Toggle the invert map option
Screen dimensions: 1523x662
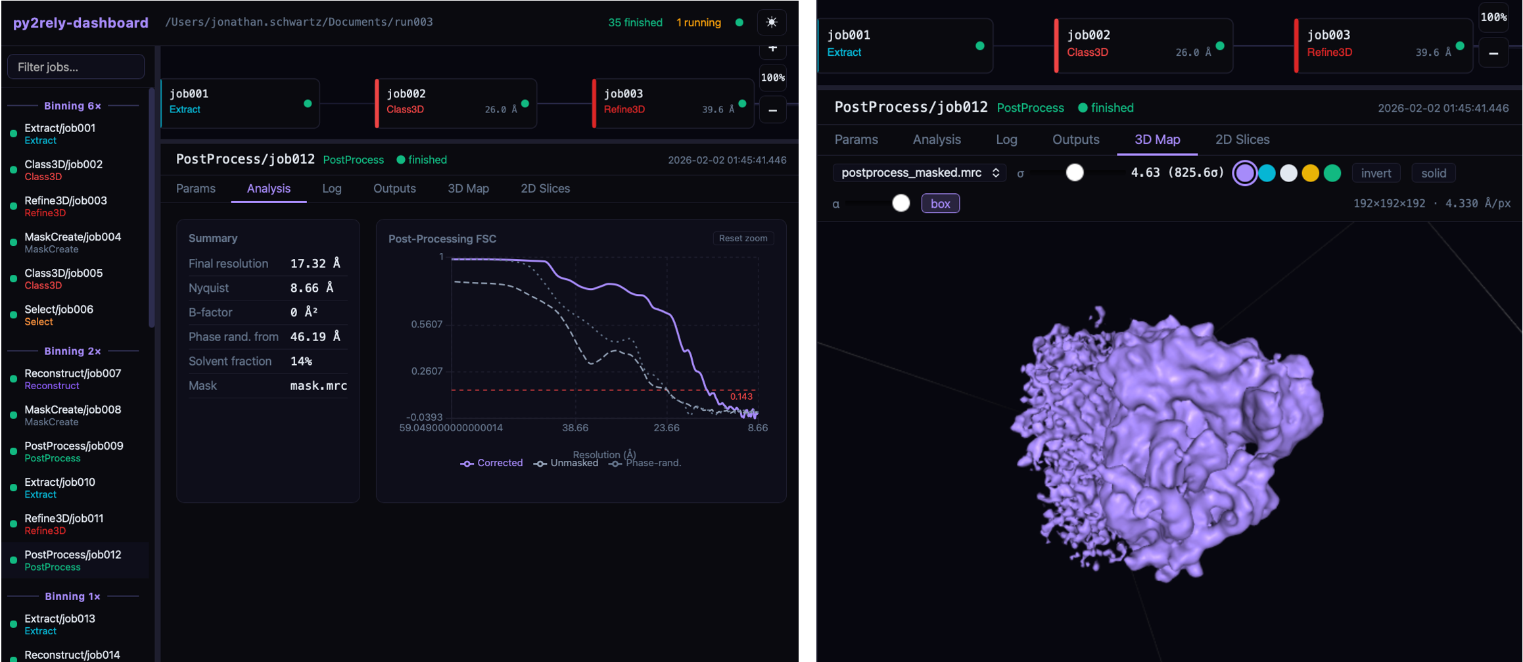(x=1375, y=173)
